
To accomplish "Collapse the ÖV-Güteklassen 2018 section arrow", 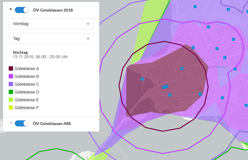I will pyautogui.click(x=11, y=10).
